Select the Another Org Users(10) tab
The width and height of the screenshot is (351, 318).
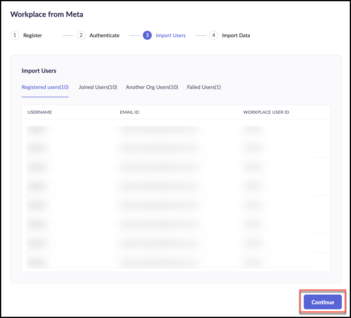coord(152,87)
